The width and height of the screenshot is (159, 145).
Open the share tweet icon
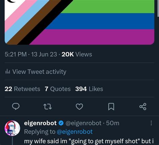point(143,106)
